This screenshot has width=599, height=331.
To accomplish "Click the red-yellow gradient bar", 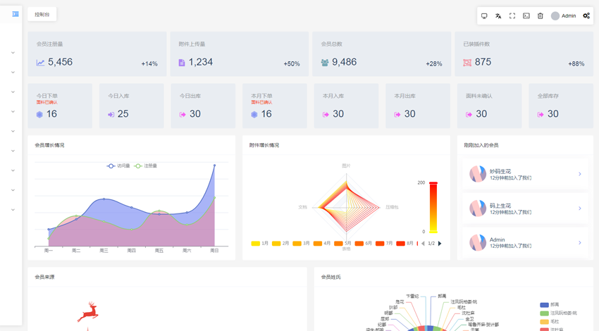I will [x=433, y=207].
